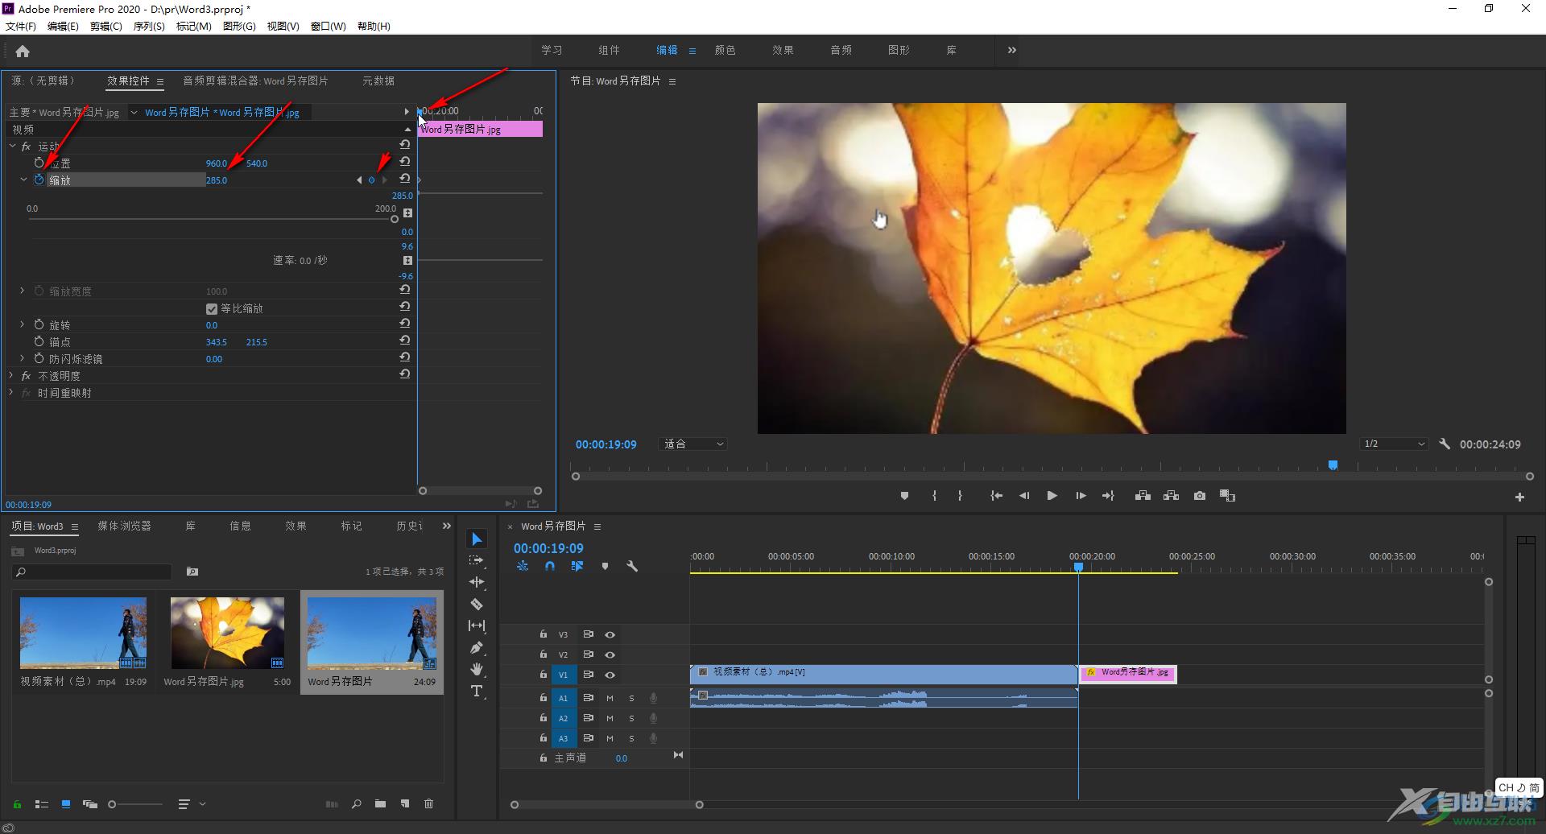Click Scale value 285.0
Screen dimensions: 1546x834
point(217,180)
